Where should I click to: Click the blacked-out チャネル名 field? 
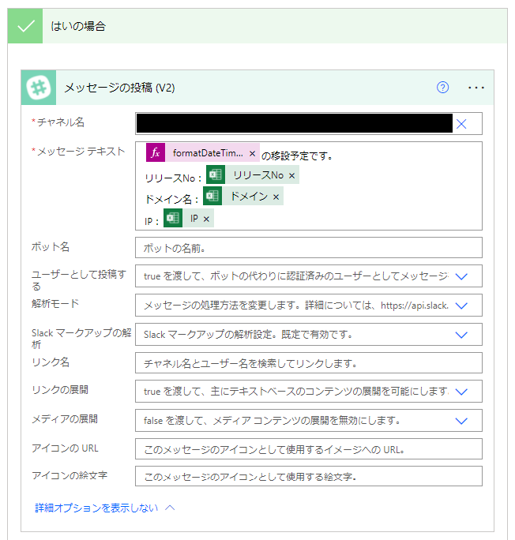(294, 123)
